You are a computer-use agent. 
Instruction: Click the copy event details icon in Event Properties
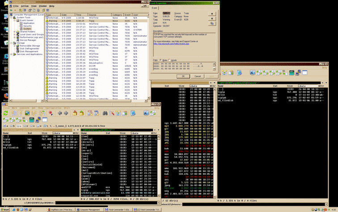click(x=212, y=23)
